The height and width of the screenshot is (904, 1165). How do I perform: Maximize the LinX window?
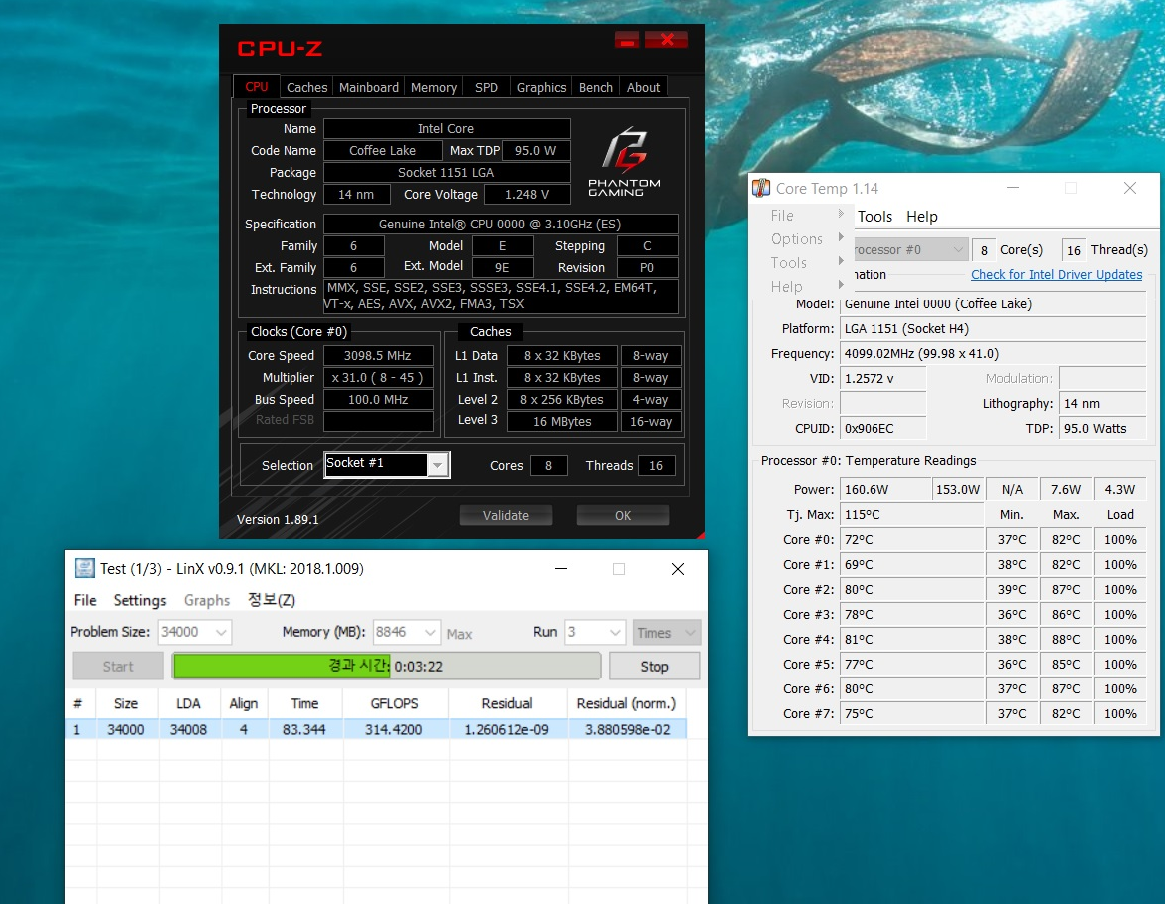pos(618,569)
